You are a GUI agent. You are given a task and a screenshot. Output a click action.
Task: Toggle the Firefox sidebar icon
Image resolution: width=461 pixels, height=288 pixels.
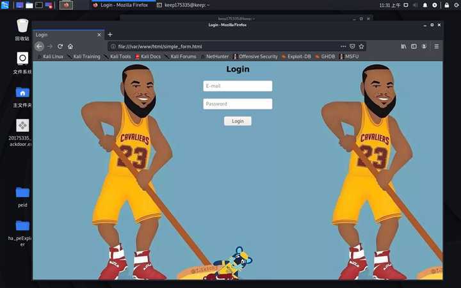(414, 46)
